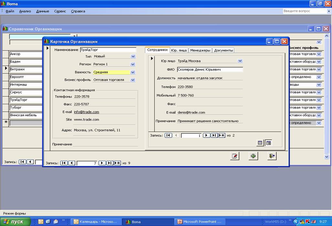Open the Справка menu
This screenshot has height=226, width=332.
[78, 11]
